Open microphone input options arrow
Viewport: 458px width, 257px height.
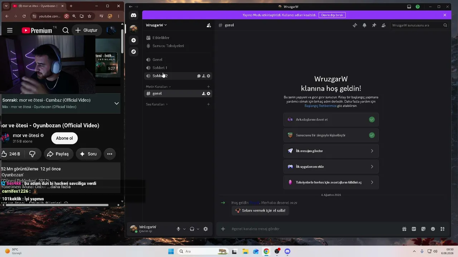click(184, 229)
